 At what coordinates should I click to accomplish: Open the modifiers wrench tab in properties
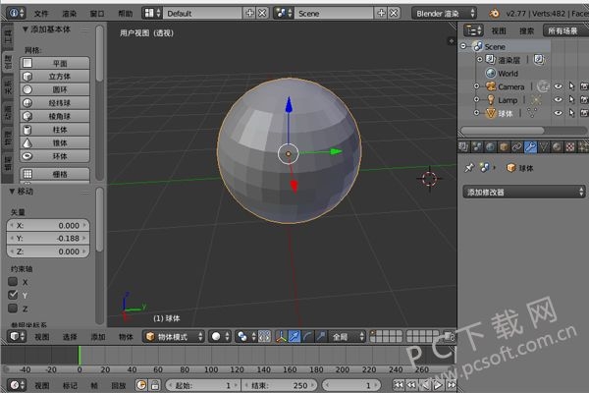pos(531,147)
